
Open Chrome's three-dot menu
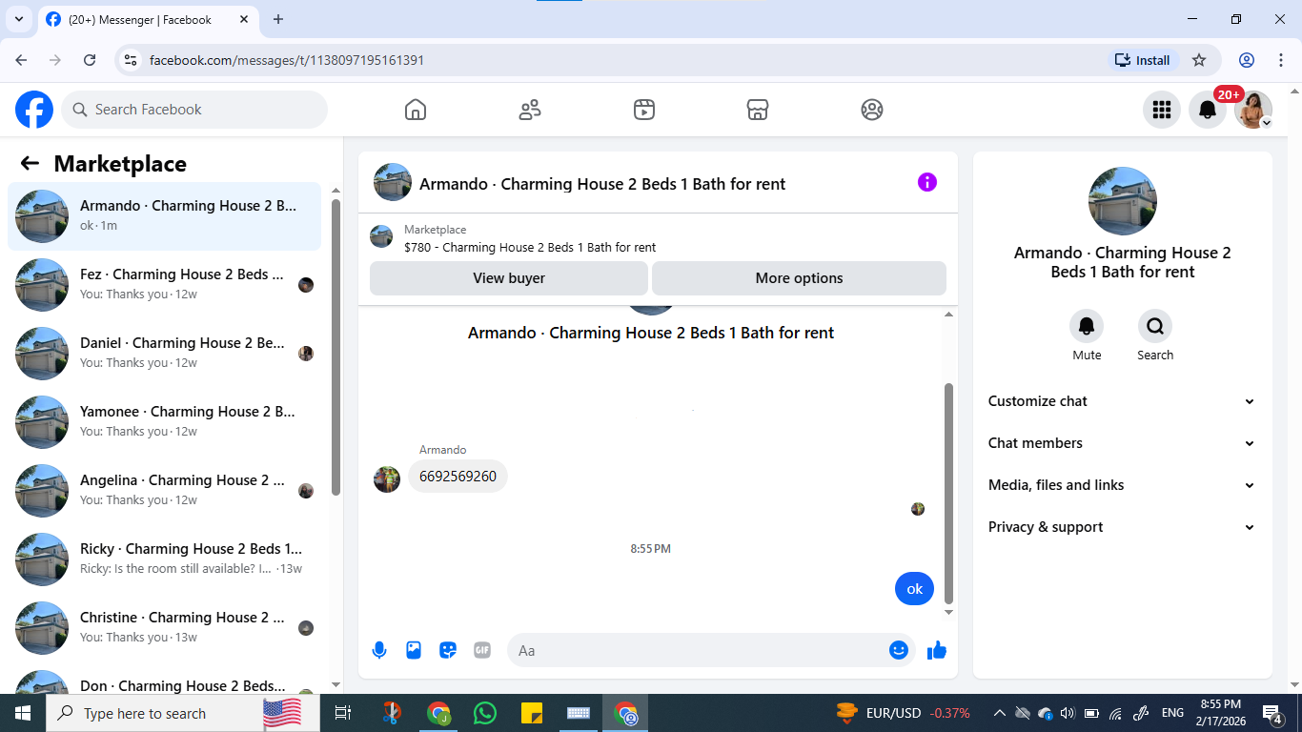[x=1281, y=60]
